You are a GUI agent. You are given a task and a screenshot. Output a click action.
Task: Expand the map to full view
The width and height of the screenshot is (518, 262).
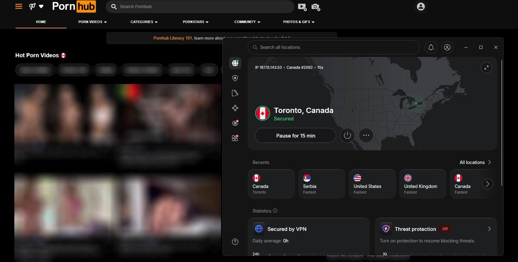click(486, 68)
